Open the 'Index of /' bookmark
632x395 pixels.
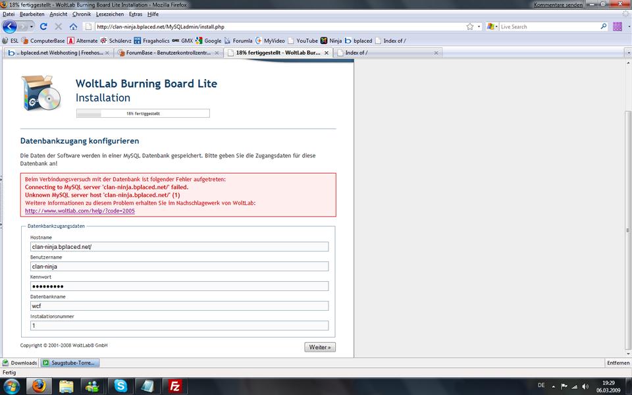pos(390,41)
